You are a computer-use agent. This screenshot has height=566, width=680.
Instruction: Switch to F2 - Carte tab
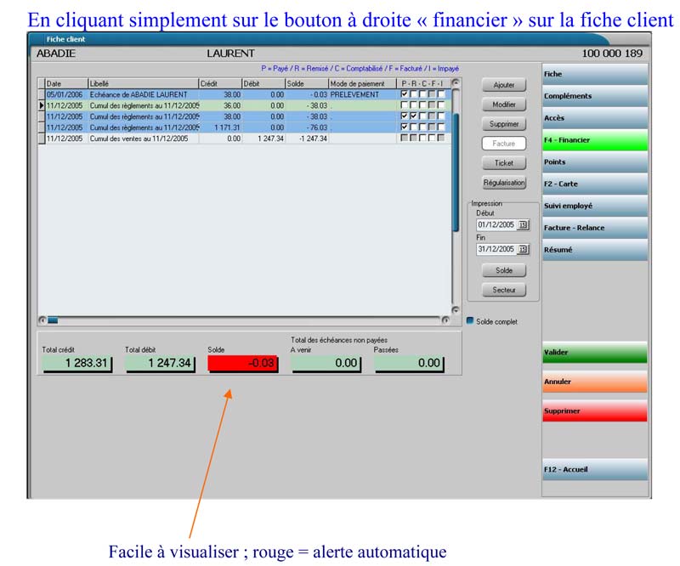pyautogui.click(x=594, y=184)
